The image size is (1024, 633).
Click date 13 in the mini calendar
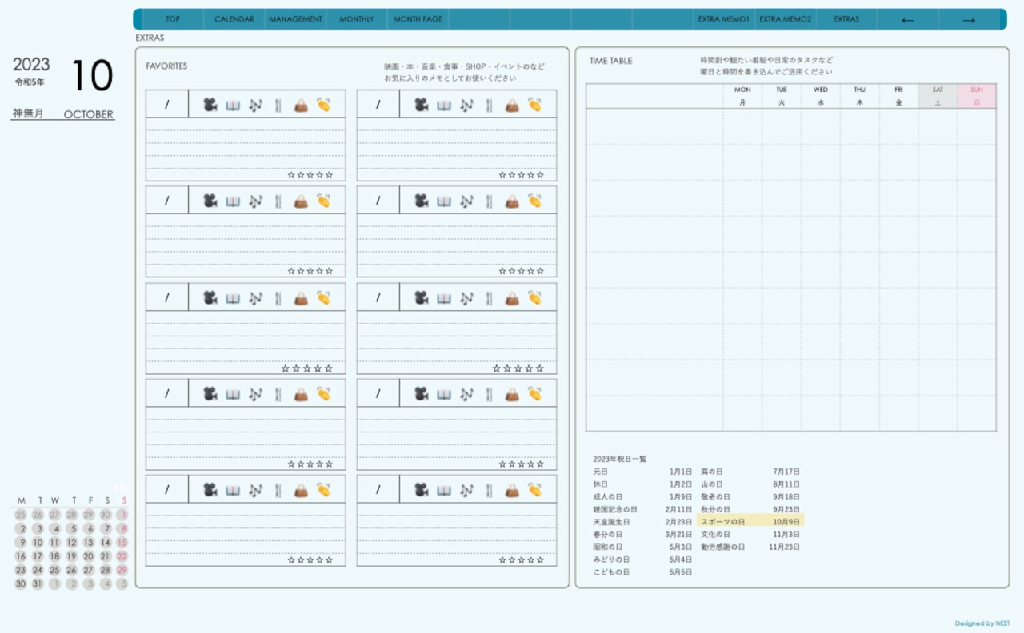click(88, 543)
